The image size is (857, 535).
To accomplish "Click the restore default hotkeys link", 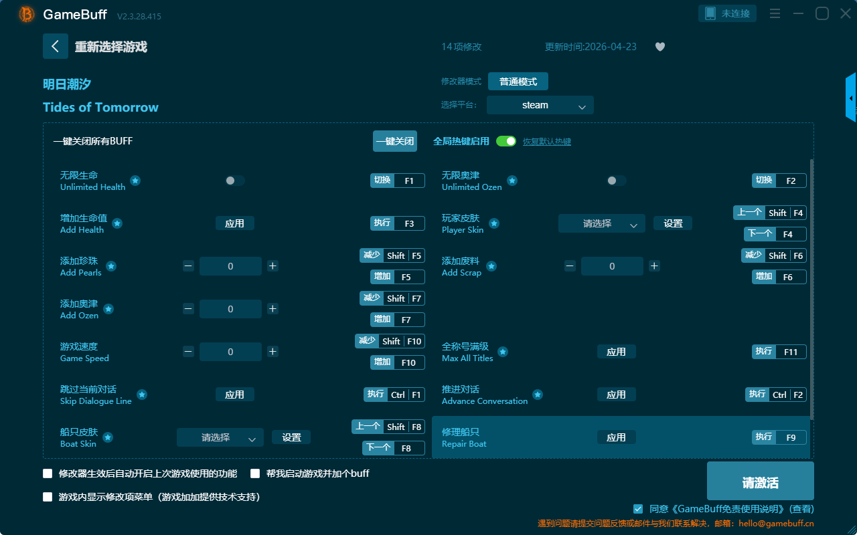I will pos(547,142).
